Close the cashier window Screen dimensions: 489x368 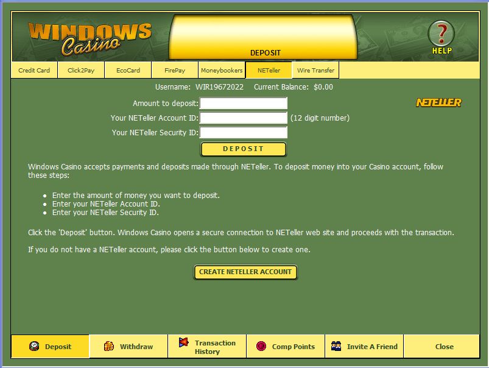pos(442,346)
